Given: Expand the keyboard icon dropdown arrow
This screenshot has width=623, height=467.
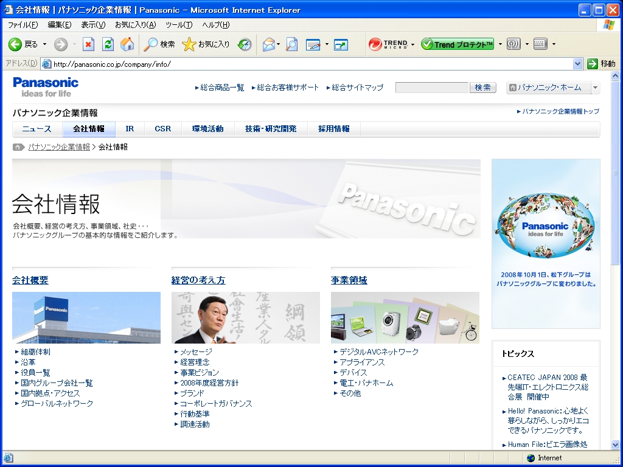Looking at the screenshot, I should tap(554, 44).
